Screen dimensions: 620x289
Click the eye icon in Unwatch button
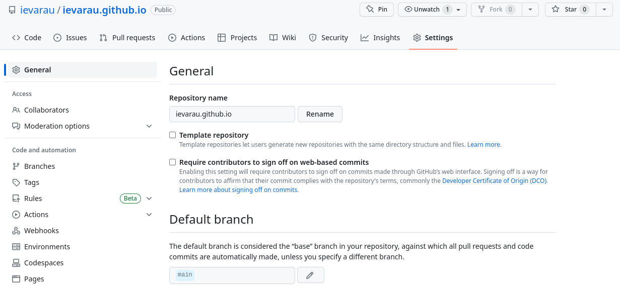click(408, 9)
